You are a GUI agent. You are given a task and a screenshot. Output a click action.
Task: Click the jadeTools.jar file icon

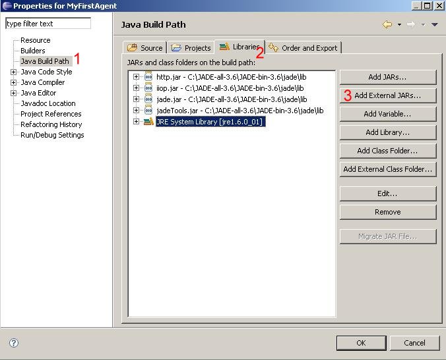point(148,111)
